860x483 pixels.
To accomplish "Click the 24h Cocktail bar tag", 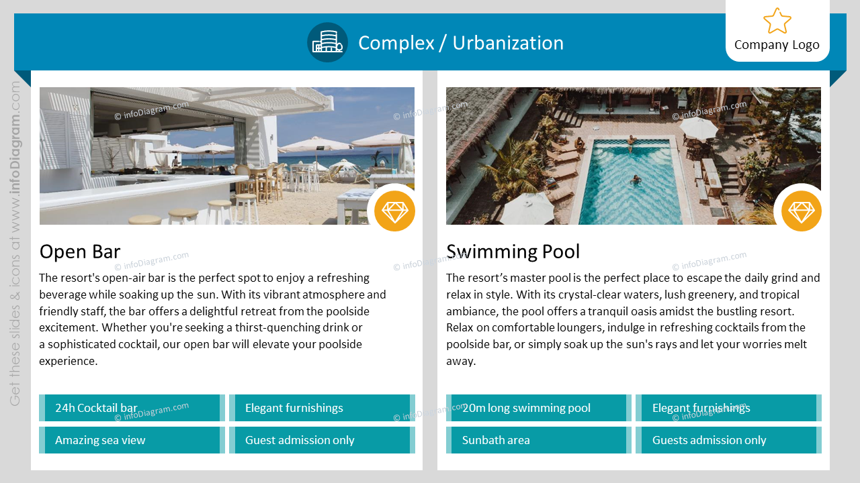I will point(132,408).
